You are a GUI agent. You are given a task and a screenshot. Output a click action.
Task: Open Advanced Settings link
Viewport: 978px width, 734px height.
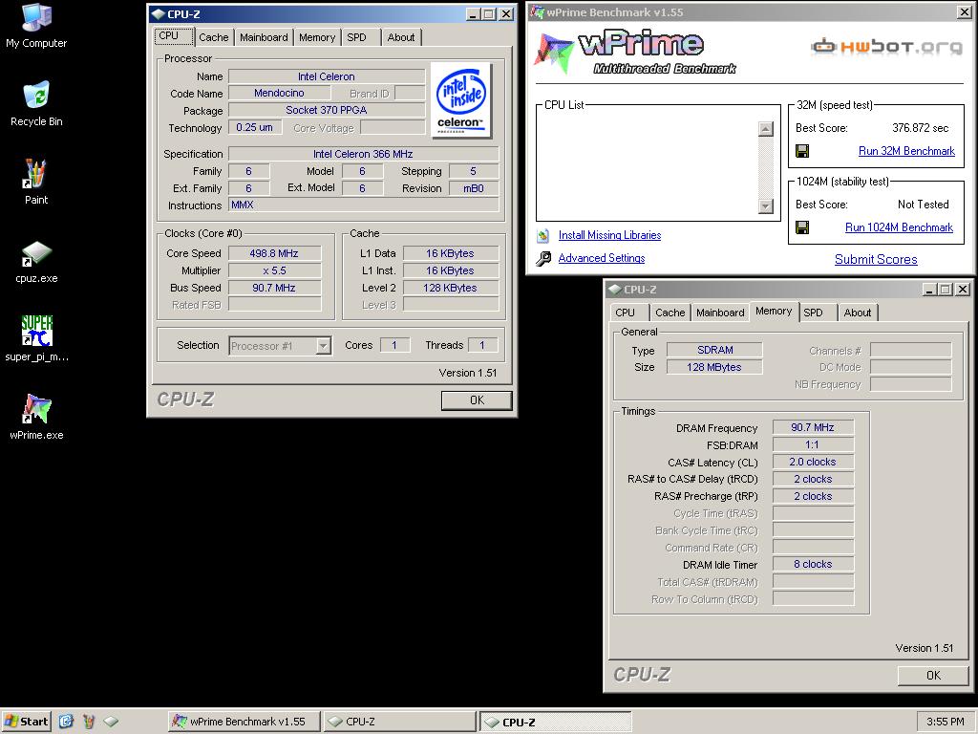tap(602, 258)
